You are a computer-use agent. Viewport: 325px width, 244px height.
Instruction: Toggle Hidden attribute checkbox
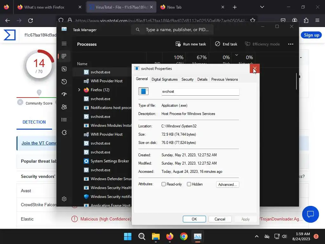tap(189, 184)
